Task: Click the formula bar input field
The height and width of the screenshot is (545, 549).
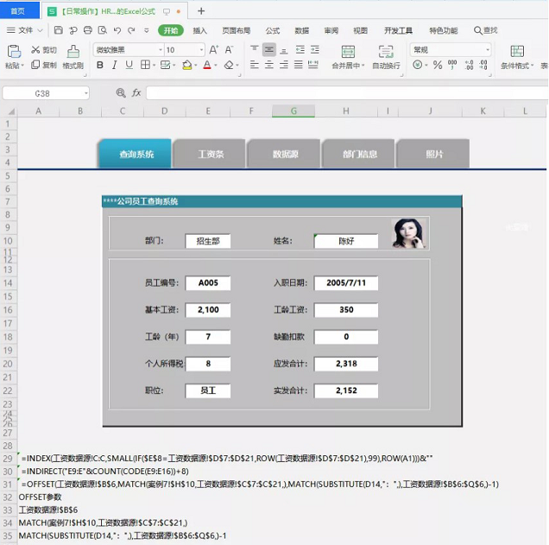Action: (347, 93)
